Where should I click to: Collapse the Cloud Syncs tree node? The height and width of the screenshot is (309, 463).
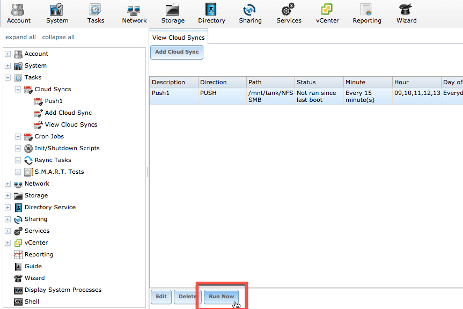click(18, 90)
